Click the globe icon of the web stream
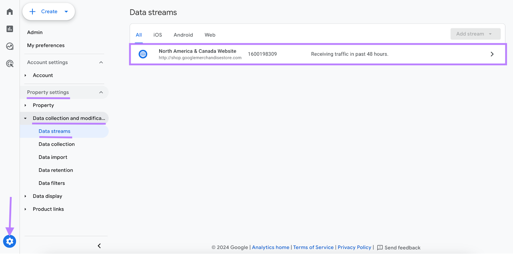513x254 pixels. tap(143, 54)
